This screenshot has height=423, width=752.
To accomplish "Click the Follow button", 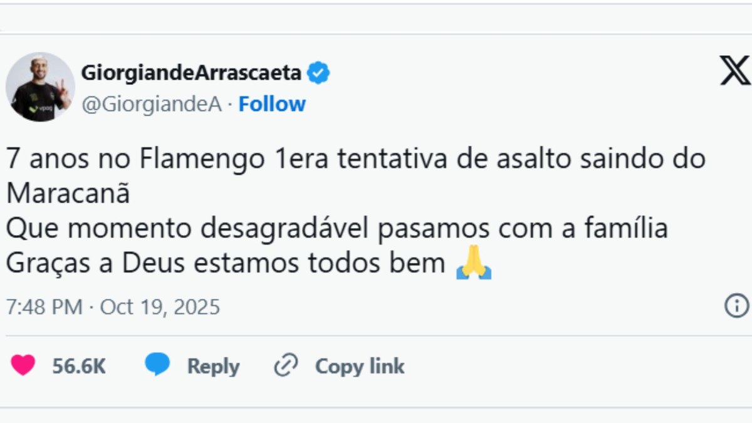I will pos(271,104).
